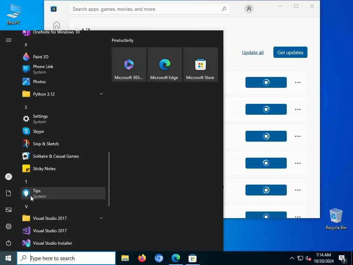Open Paint 3D from the Start menu
Screen dimensions: 353x265
click(x=63, y=57)
